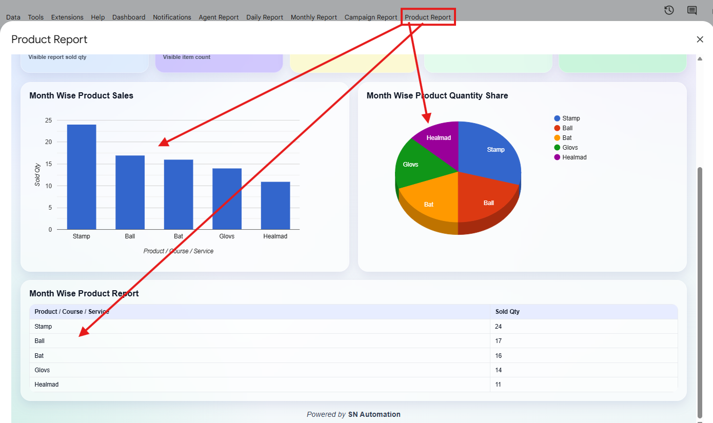Click the Healmad purple legend dot
This screenshot has width=713, height=423.
pyautogui.click(x=557, y=157)
